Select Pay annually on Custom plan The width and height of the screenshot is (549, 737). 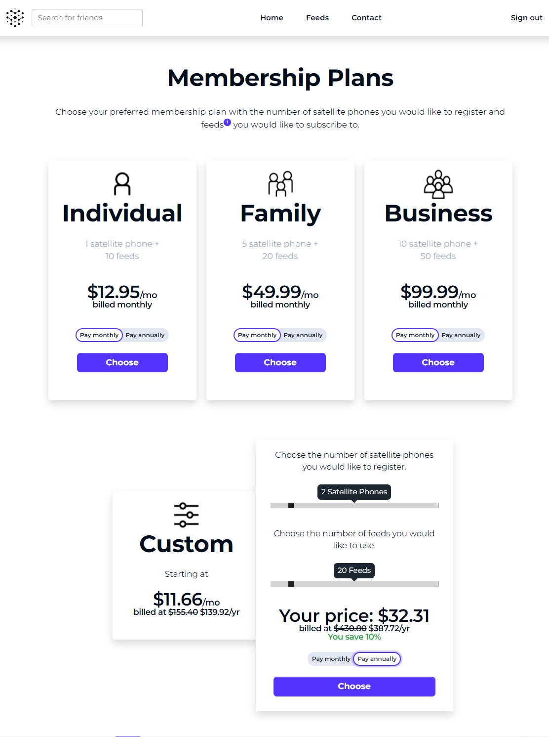[x=377, y=659]
